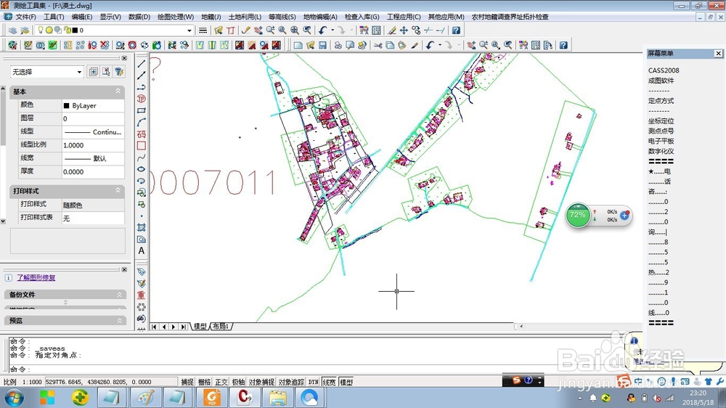The image size is (726, 408).
Task: Click the red circle TP icon
Action: point(142,99)
